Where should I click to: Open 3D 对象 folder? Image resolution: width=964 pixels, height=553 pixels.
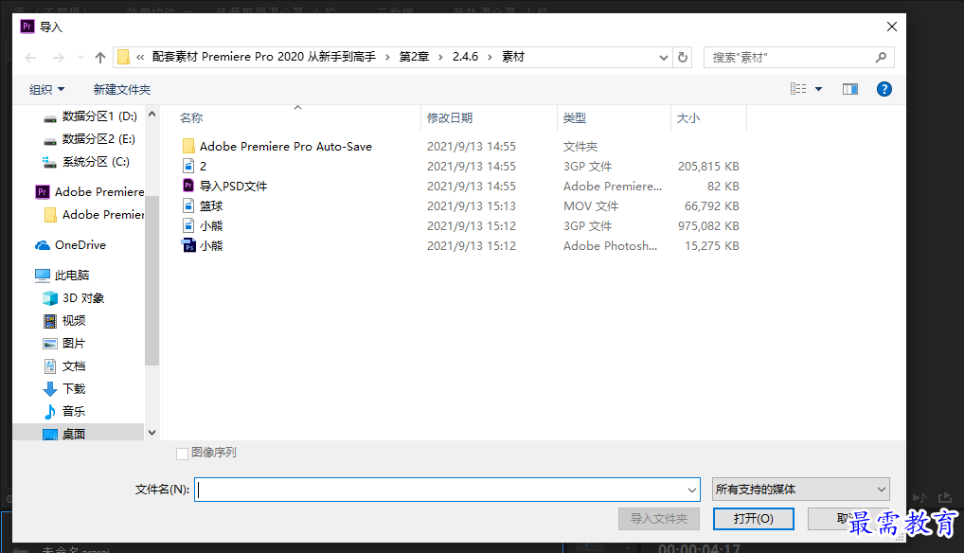click(74, 298)
